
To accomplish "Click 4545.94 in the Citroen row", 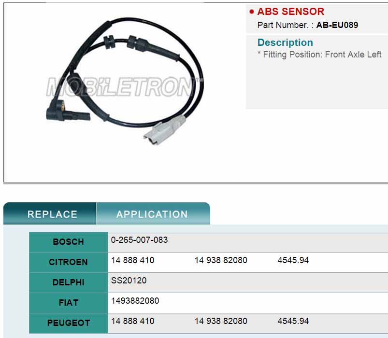I will coord(293,260).
